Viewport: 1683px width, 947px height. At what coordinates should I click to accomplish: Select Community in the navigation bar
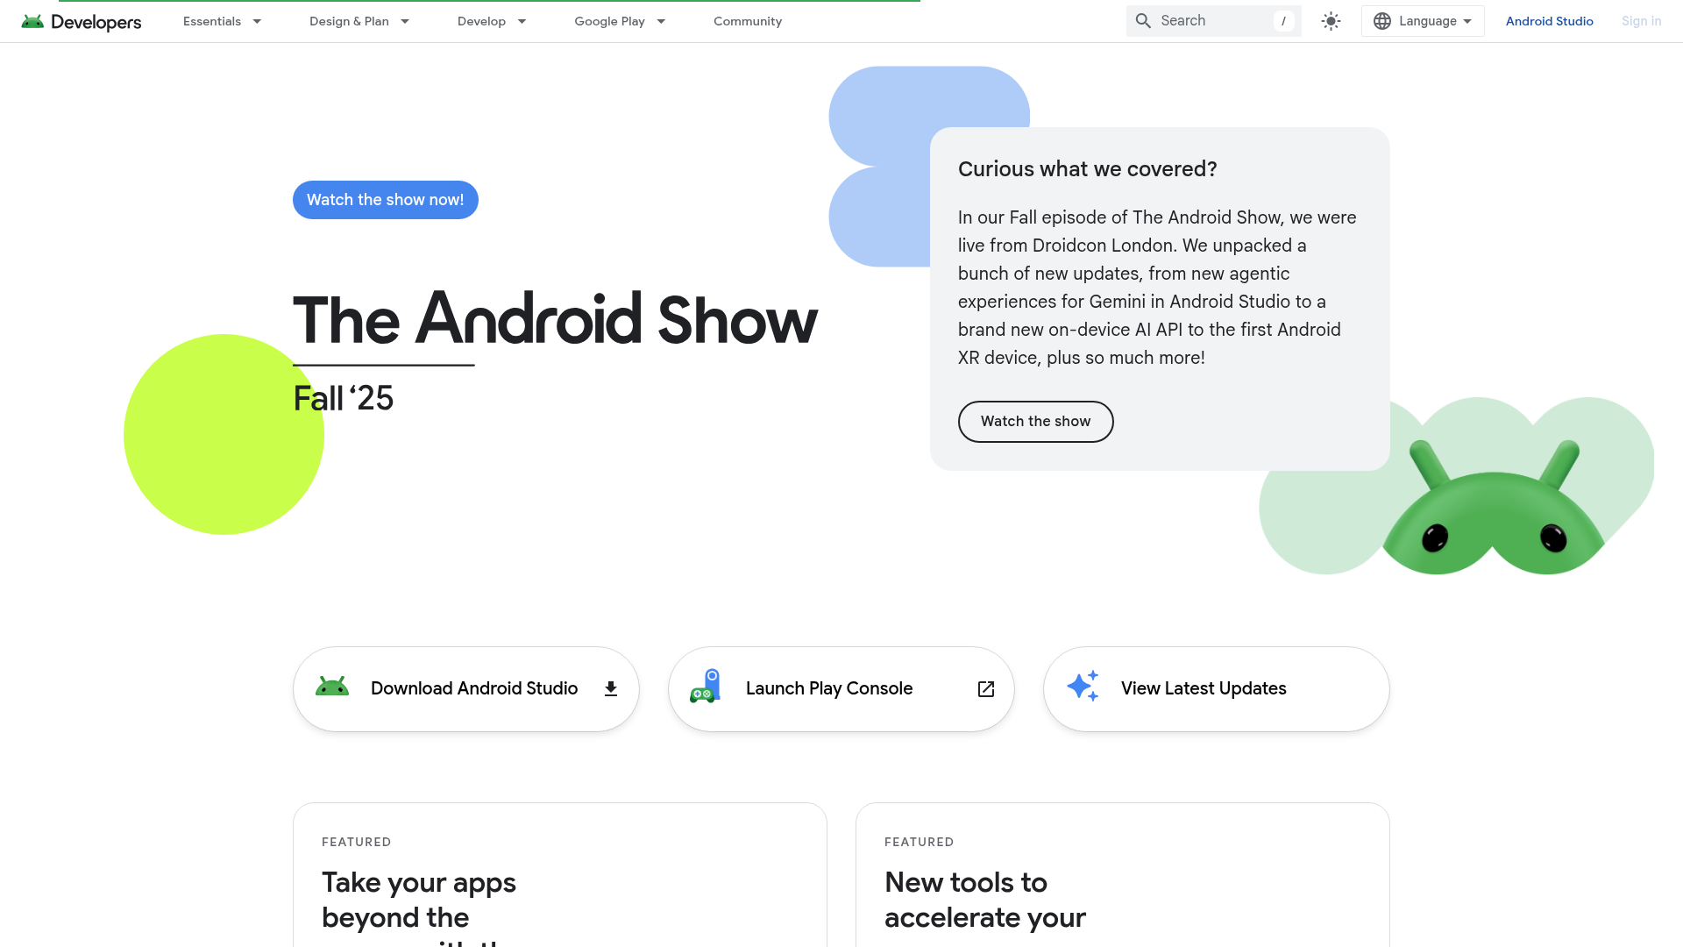[747, 21]
